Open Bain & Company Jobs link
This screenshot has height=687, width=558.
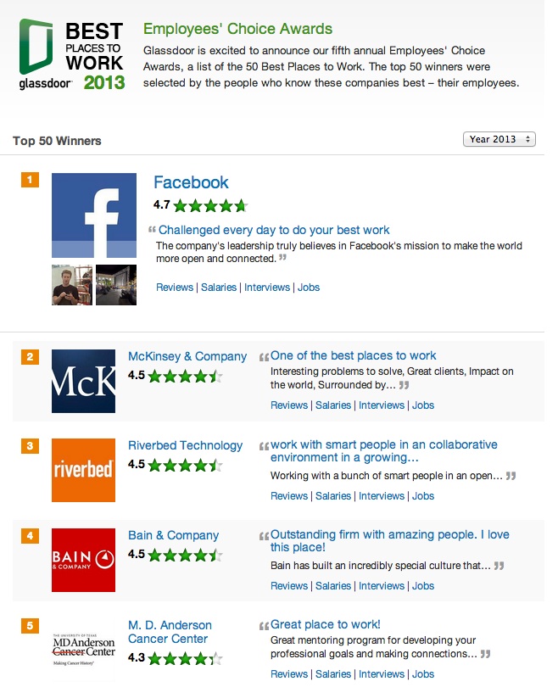pyautogui.click(x=423, y=586)
